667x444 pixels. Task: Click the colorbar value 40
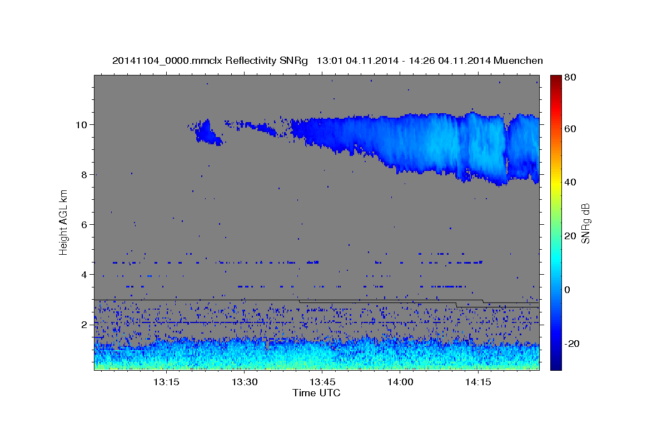(571, 182)
